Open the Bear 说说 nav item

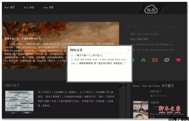pos(29,8)
